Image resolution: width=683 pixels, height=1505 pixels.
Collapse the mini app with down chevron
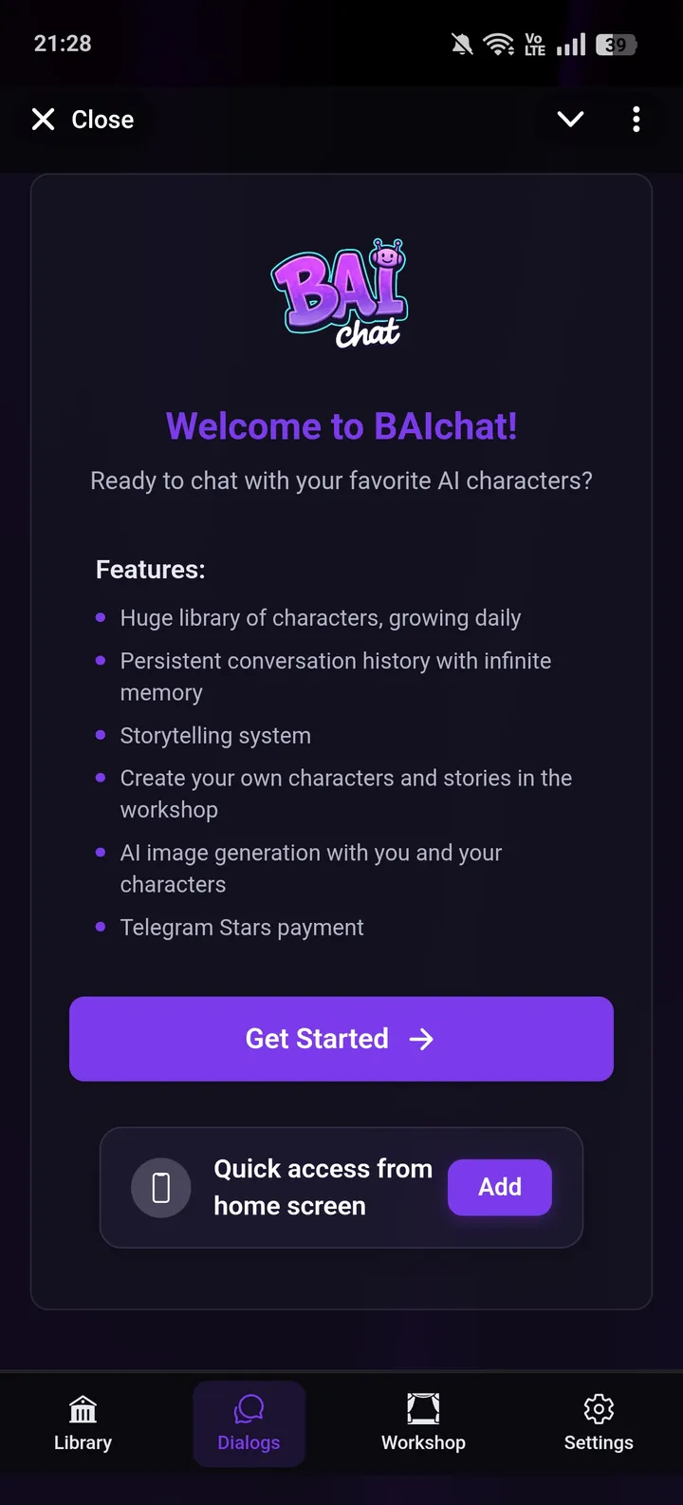[x=570, y=119]
